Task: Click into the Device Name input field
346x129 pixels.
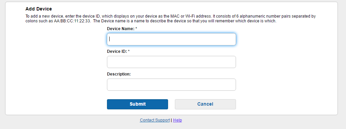Action: pyautogui.click(x=171, y=39)
